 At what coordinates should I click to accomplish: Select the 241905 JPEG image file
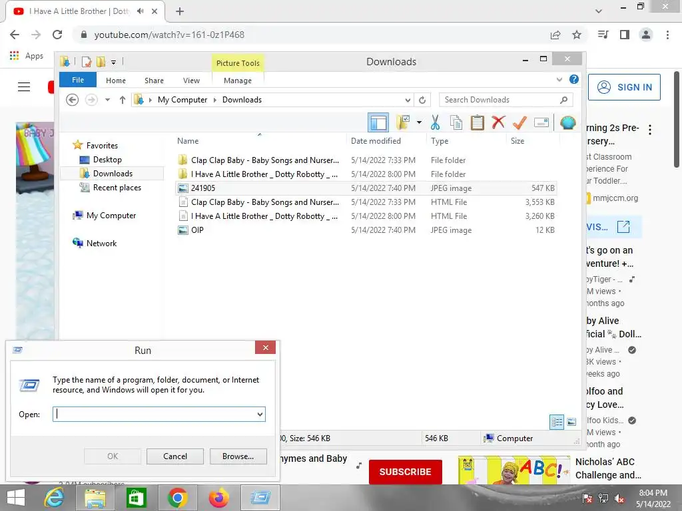(x=366, y=188)
